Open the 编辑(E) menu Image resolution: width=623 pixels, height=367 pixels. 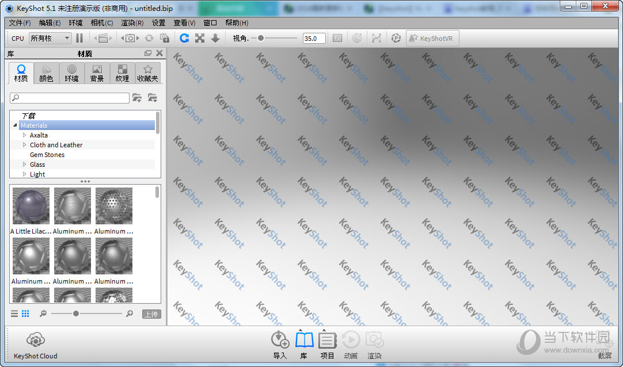[x=50, y=22]
